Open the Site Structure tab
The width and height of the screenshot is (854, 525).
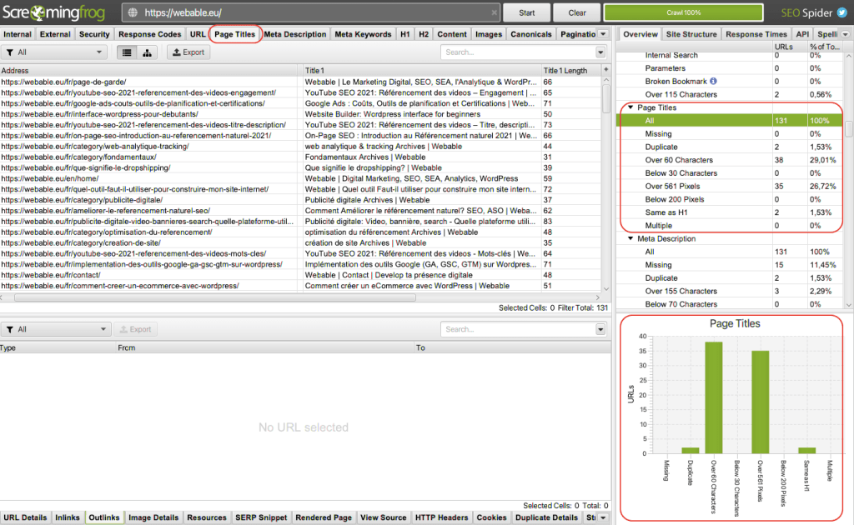pos(691,33)
